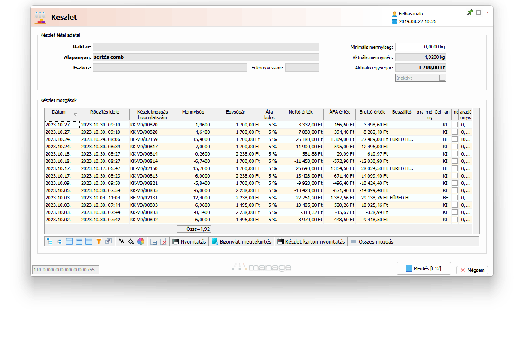Check the checkbox in the BE-VD/02159 row

pyautogui.click(x=455, y=139)
